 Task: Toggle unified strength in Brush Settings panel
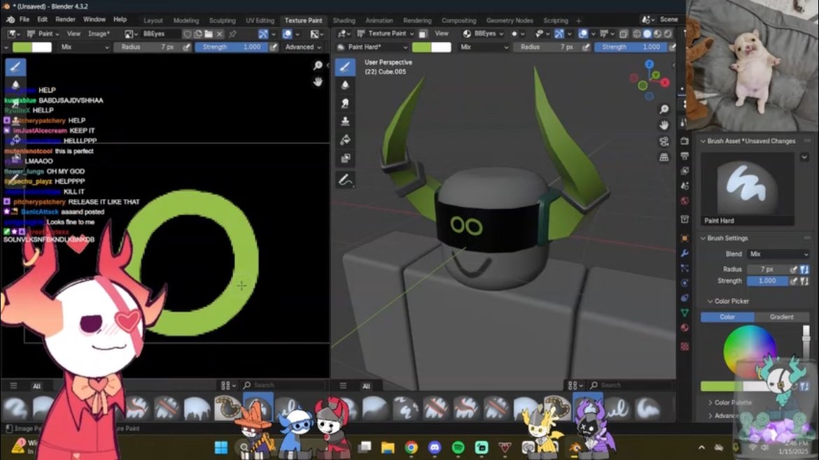(804, 280)
